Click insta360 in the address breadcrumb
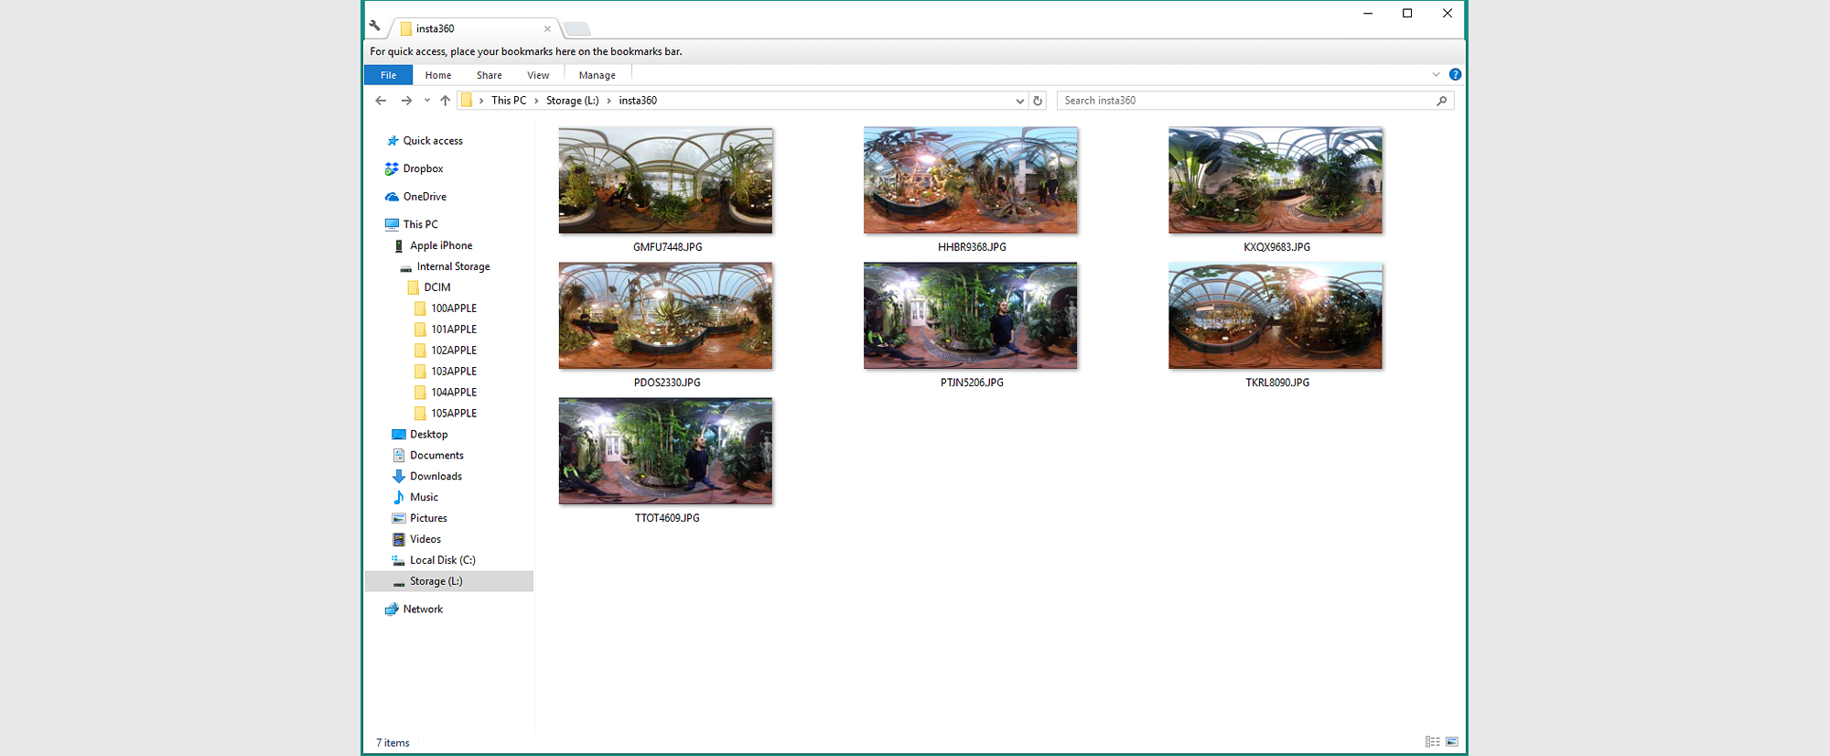 pyautogui.click(x=638, y=101)
